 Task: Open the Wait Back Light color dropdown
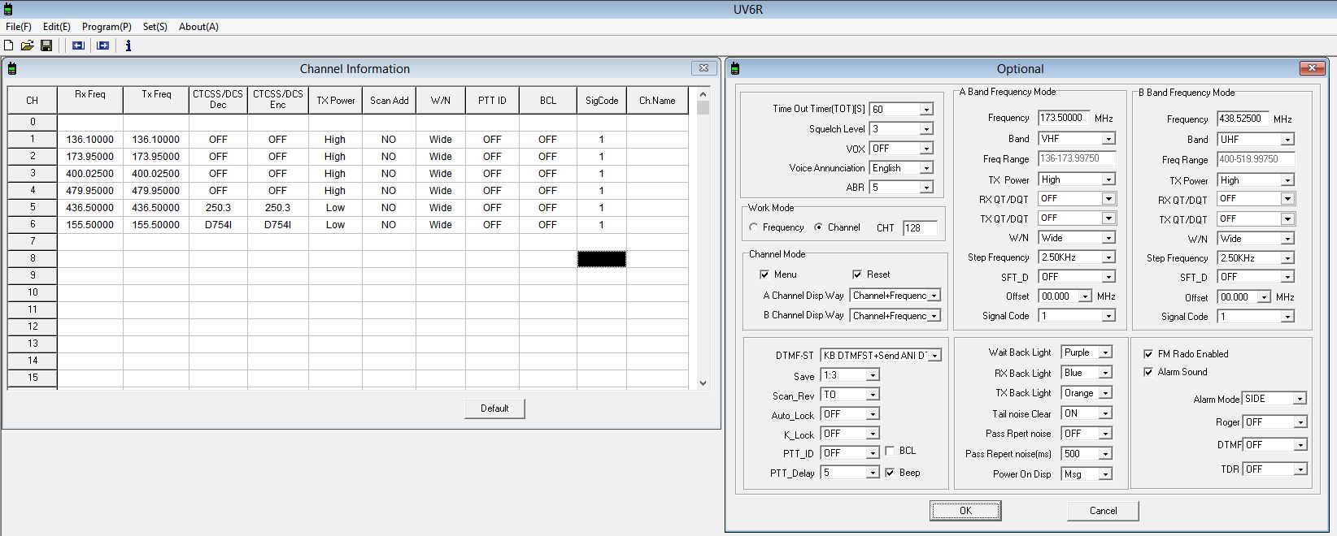point(1105,352)
